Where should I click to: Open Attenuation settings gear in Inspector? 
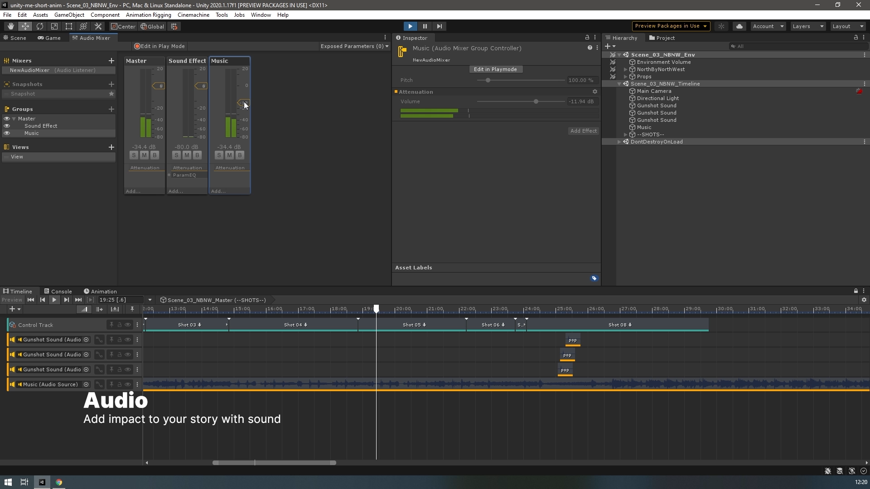point(595,92)
